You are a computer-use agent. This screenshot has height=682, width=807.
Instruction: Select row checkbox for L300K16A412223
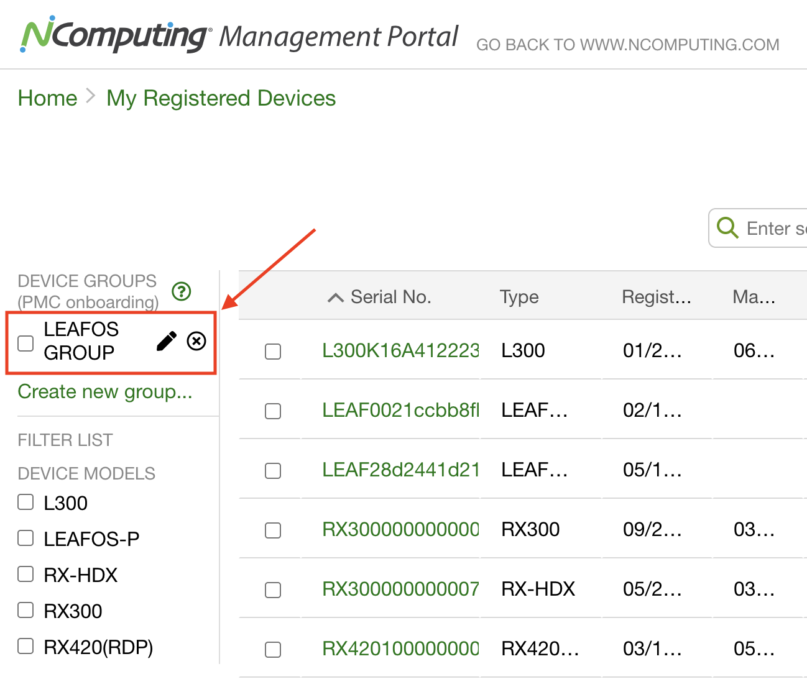coord(273,352)
